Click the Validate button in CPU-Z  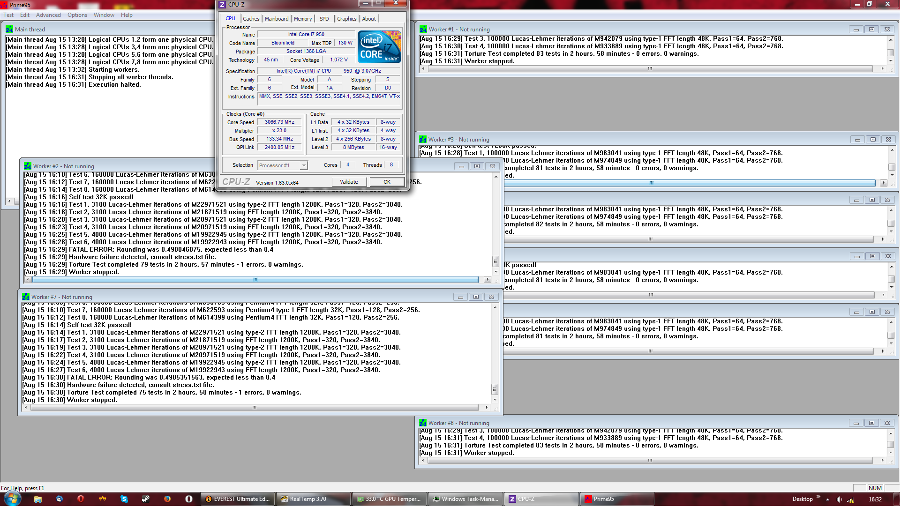click(x=349, y=182)
